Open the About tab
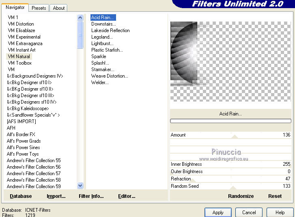 [x=59, y=8]
